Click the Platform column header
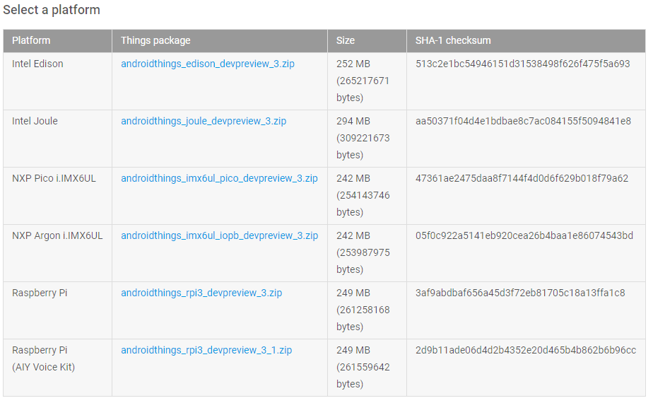The image size is (653, 403). (x=31, y=40)
